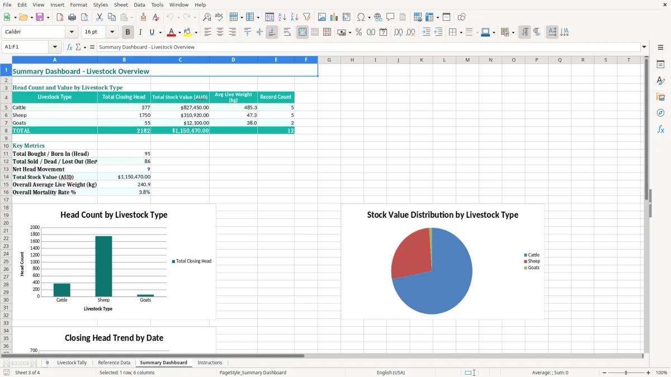Viewport: 671px width, 377px height.
Task: Click the Clear Direct Formatting icon
Action: point(155,17)
